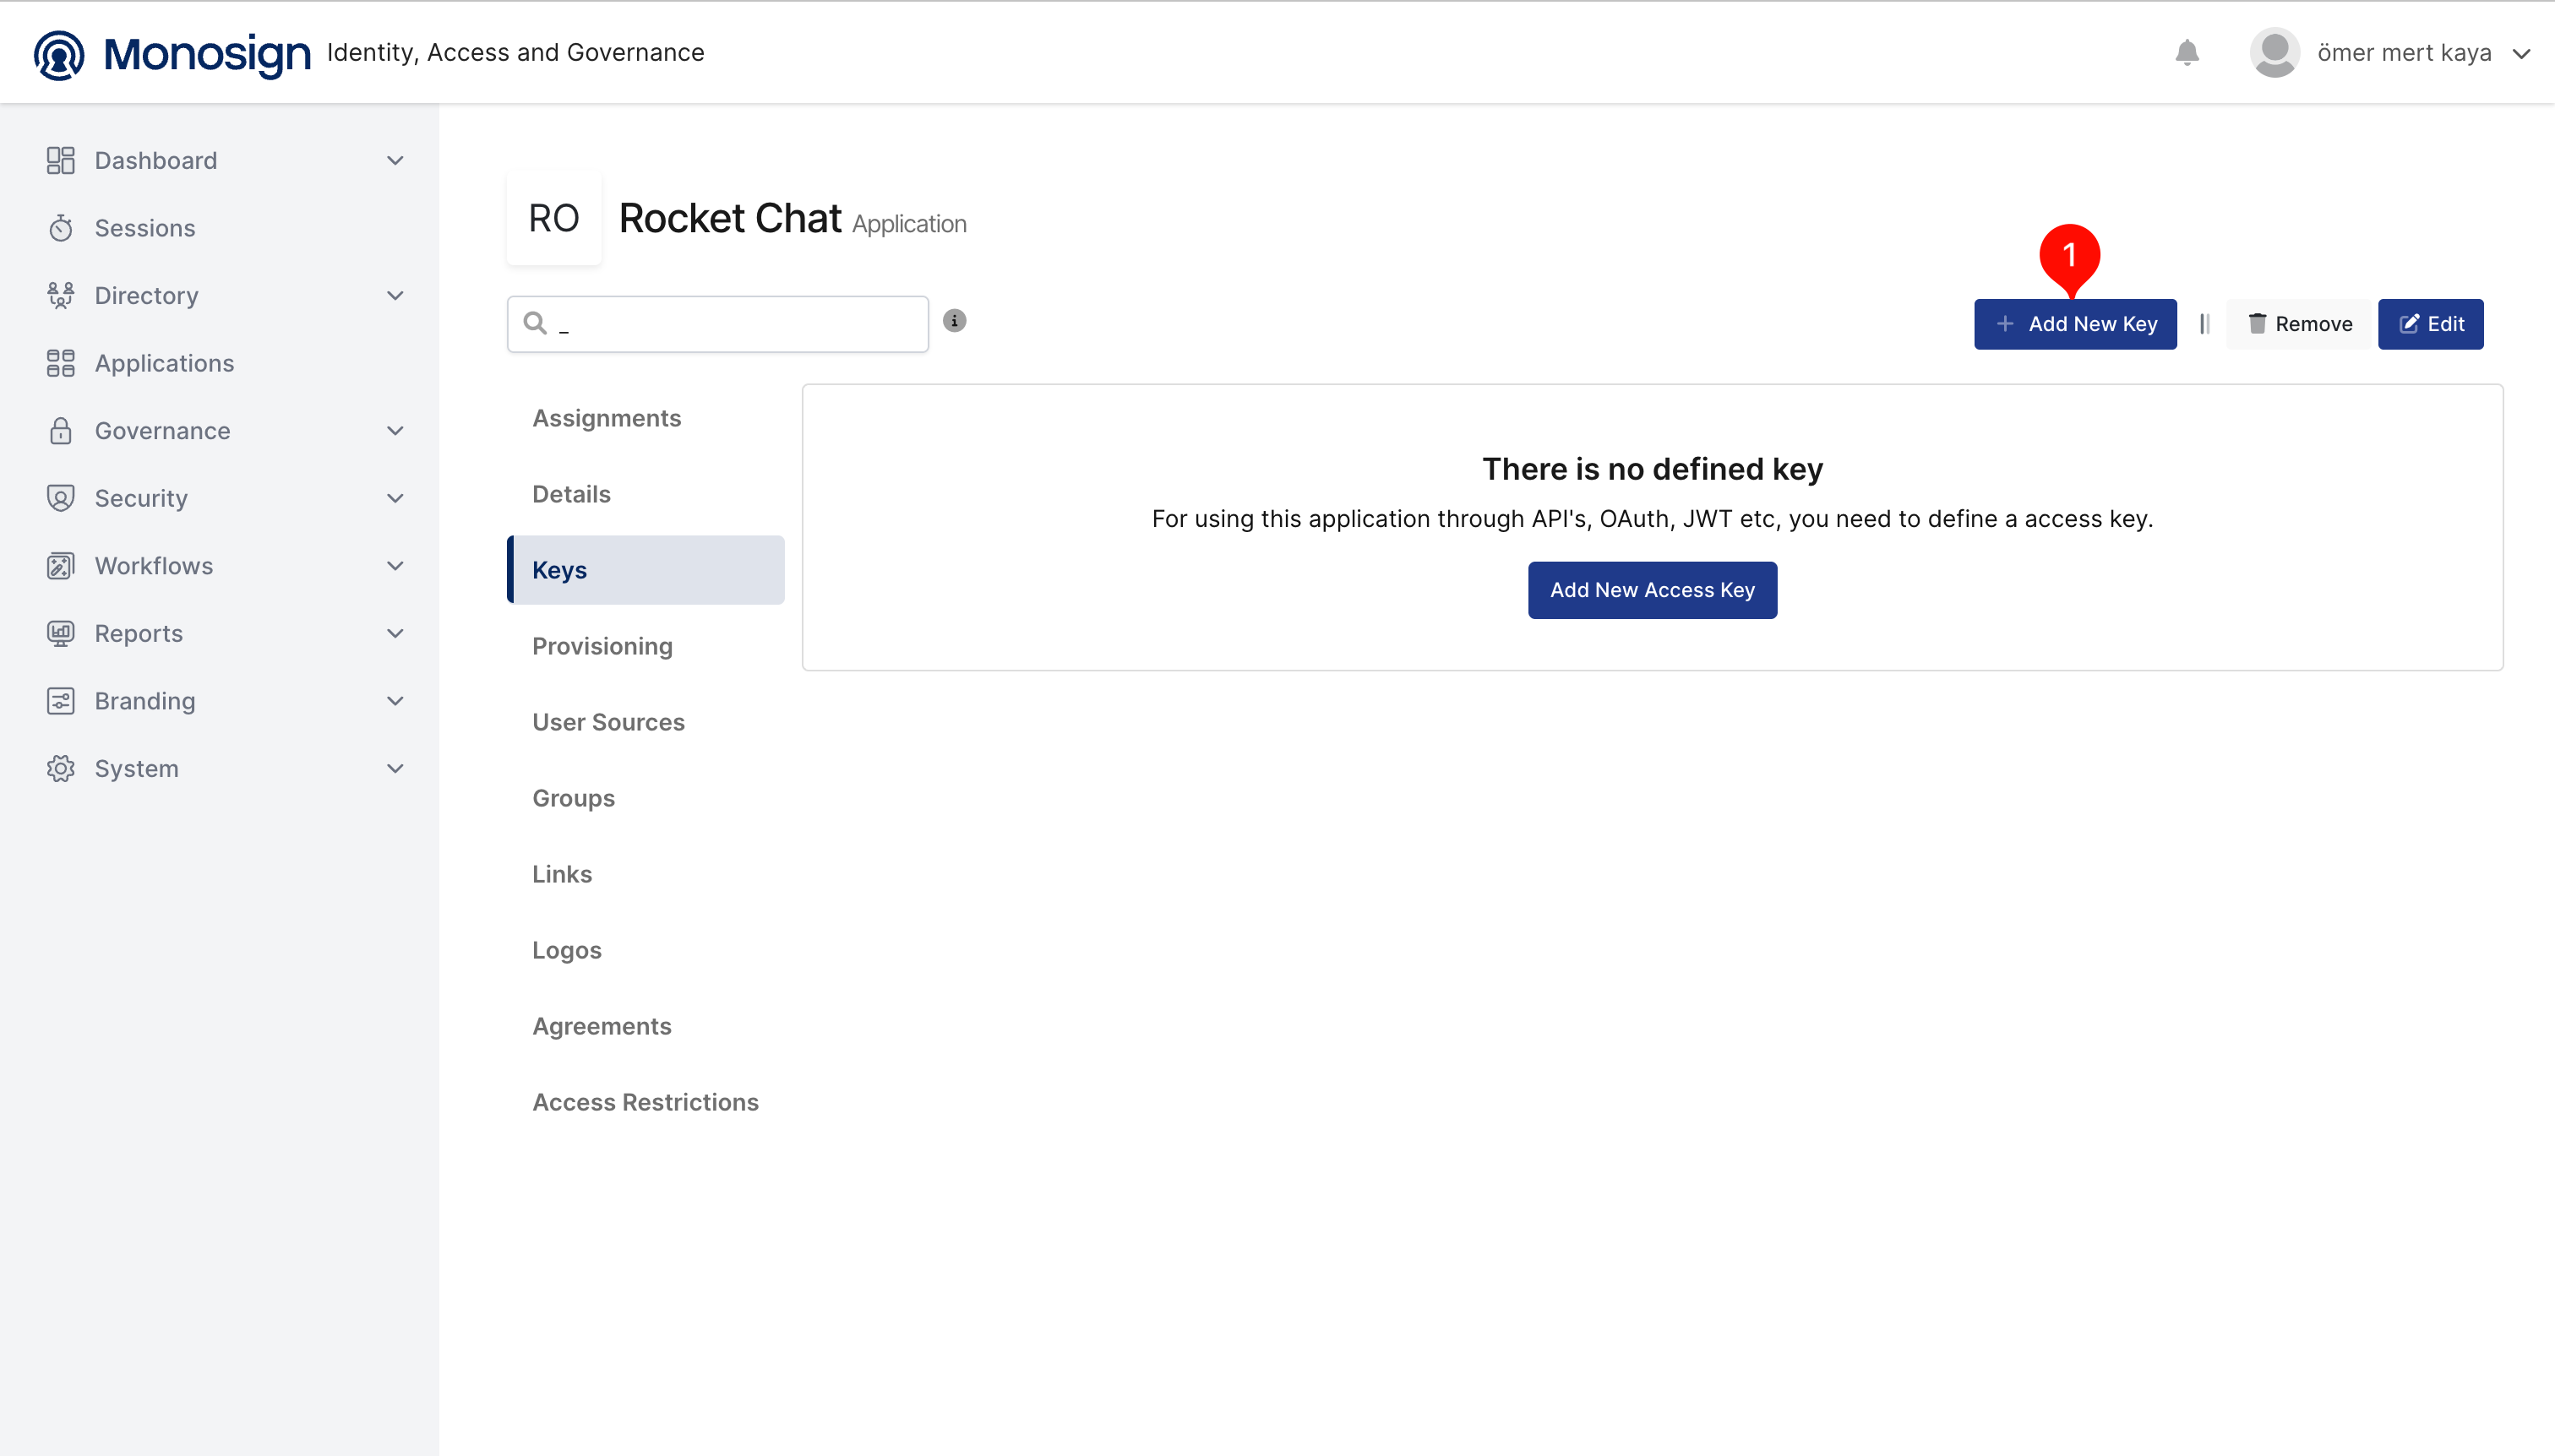Open the Assignments tab
The width and height of the screenshot is (2555, 1456).
tap(646, 418)
